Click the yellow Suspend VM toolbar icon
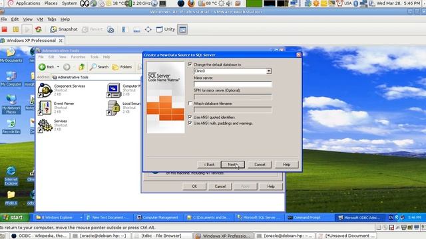Viewport: 426px width, 239px height. [16, 29]
